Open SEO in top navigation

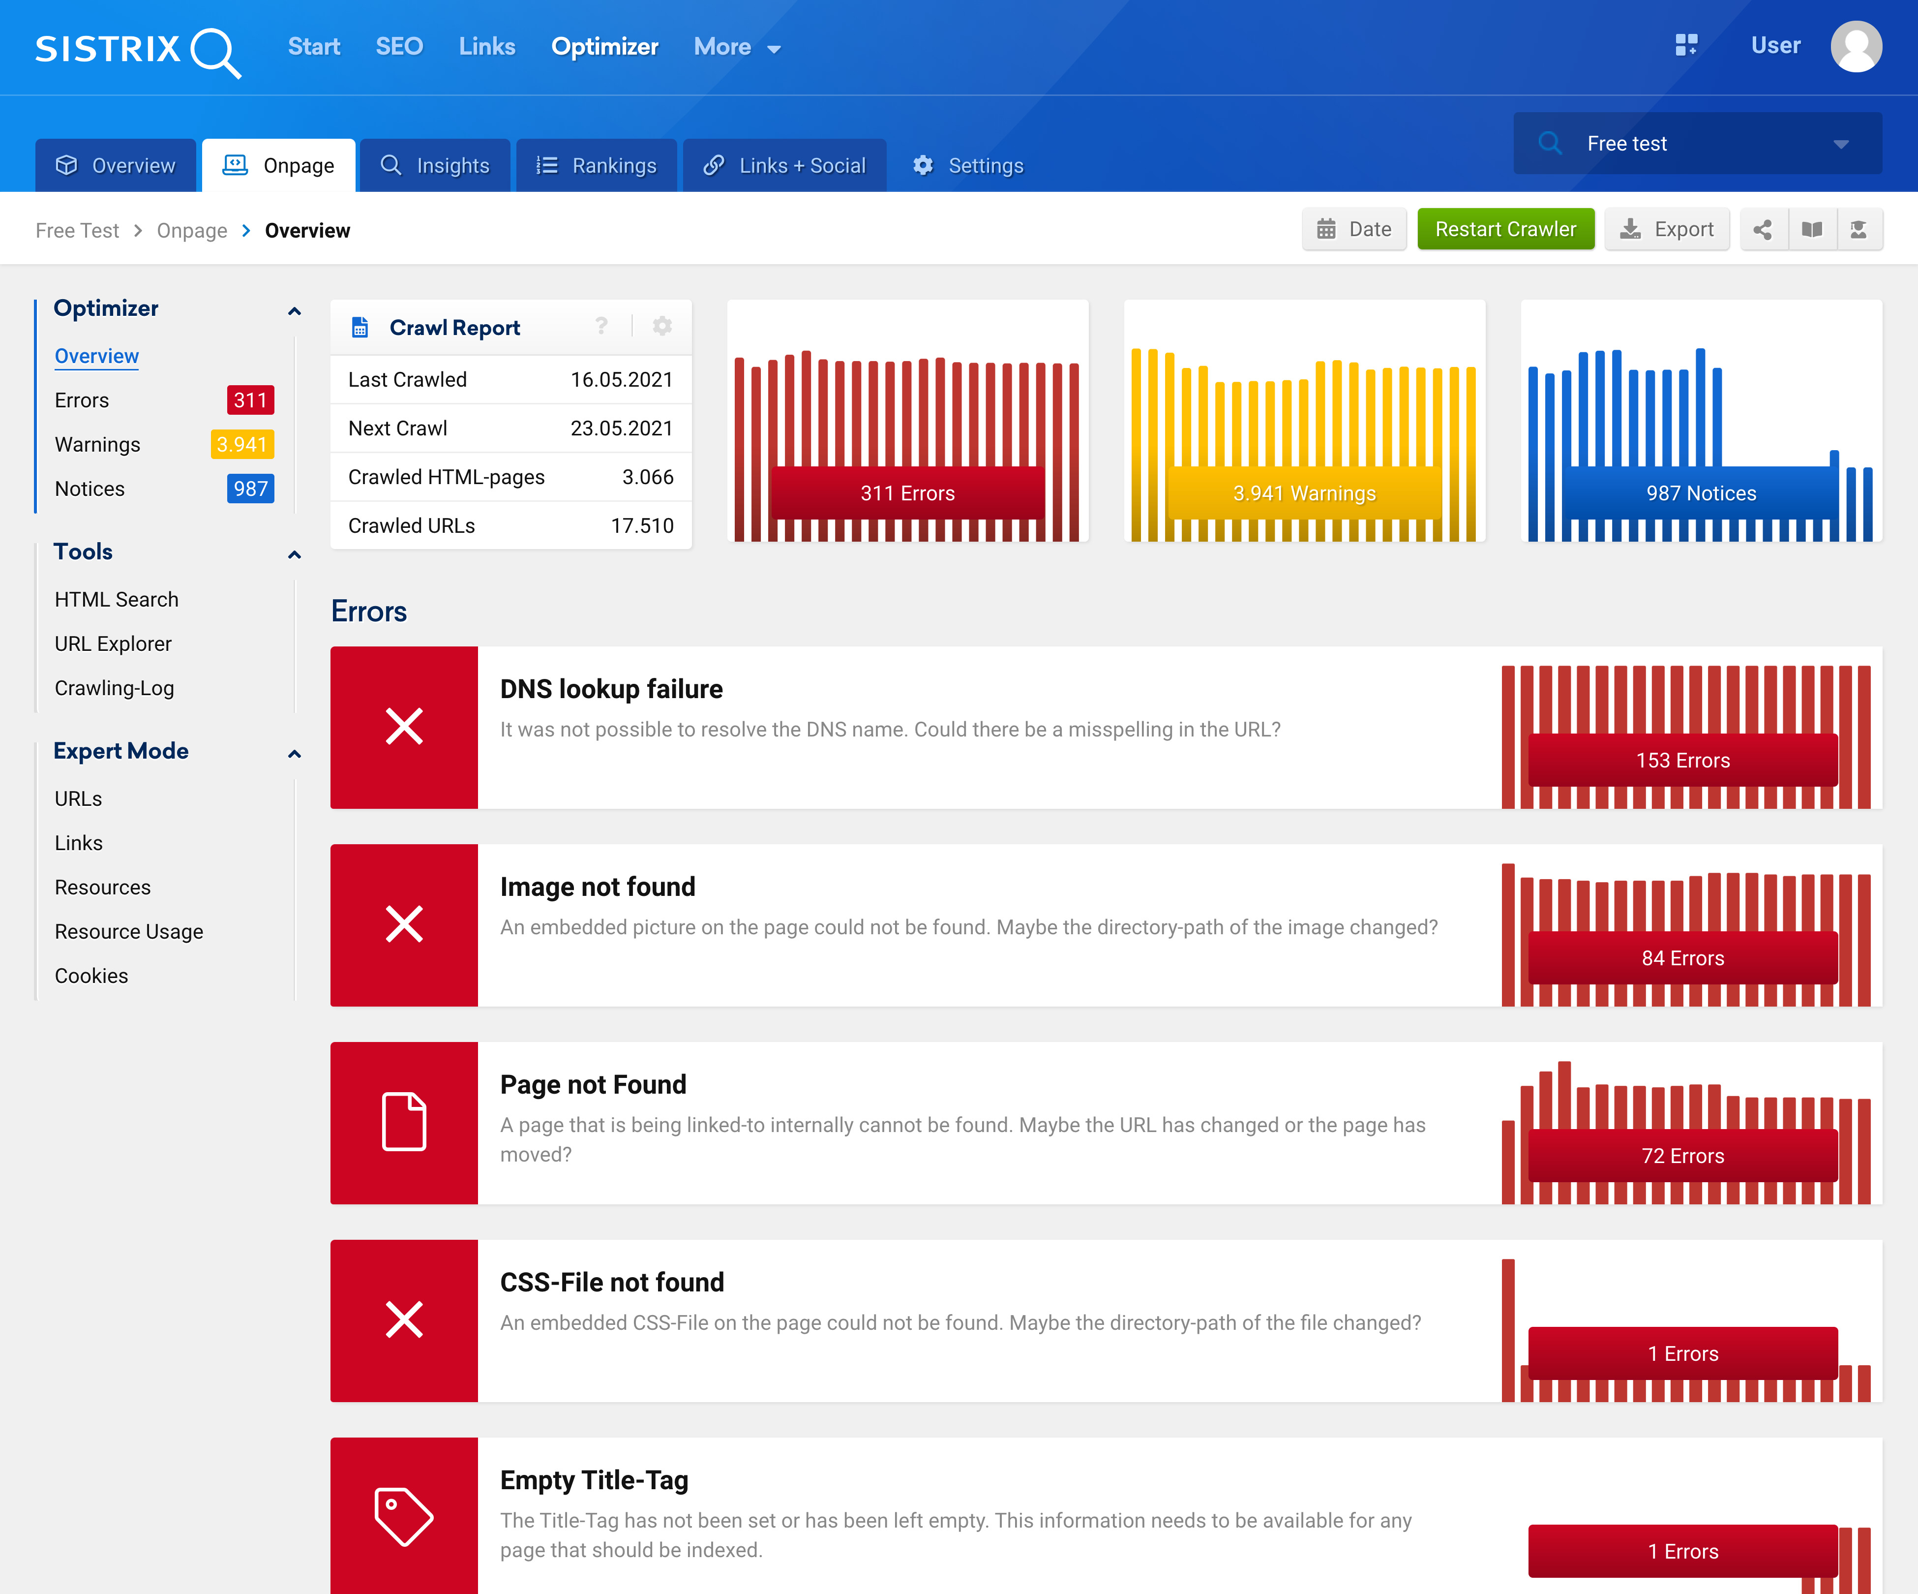tap(399, 47)
